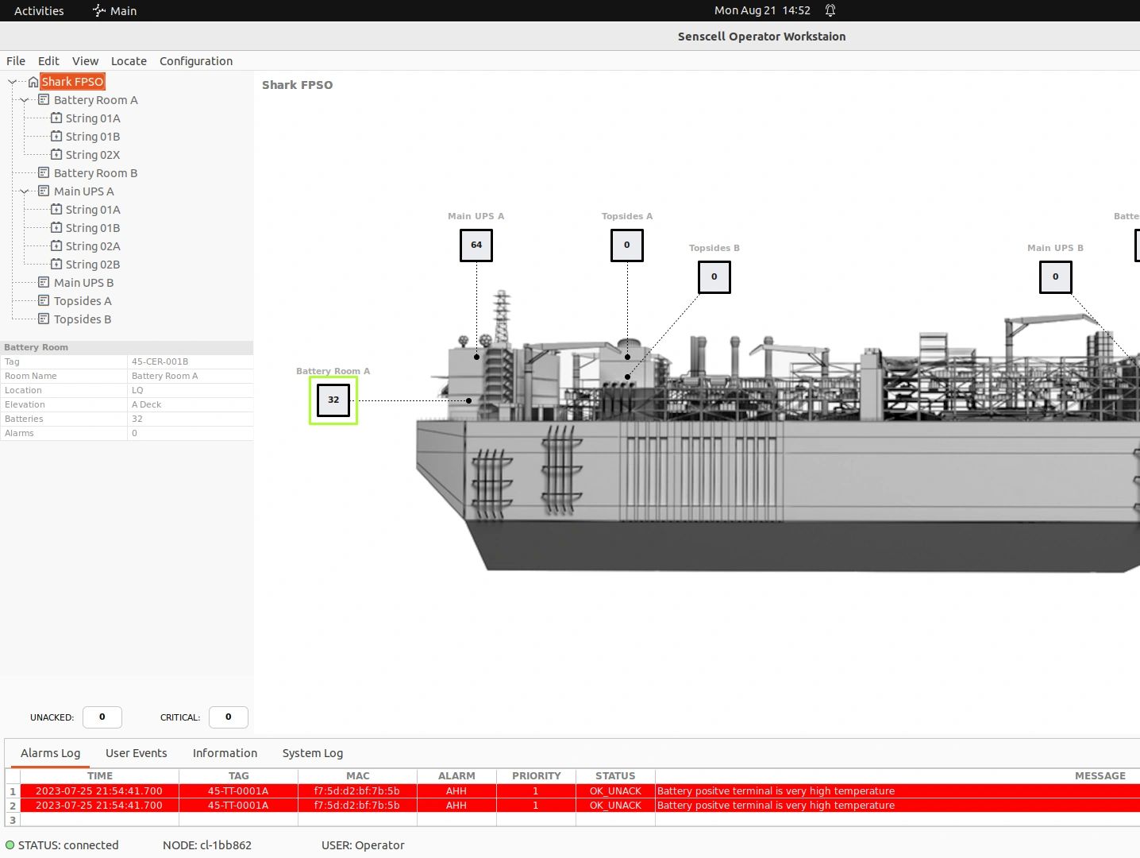Screen dimensions: 1140x858
Task: Select the Main UPS A box showing 64
Action: pyautogui.click(x=476, y=245)
